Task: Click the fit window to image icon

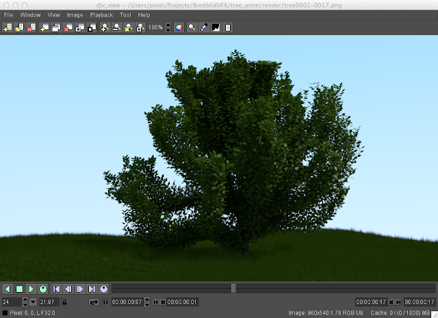Action: (80, 27)
